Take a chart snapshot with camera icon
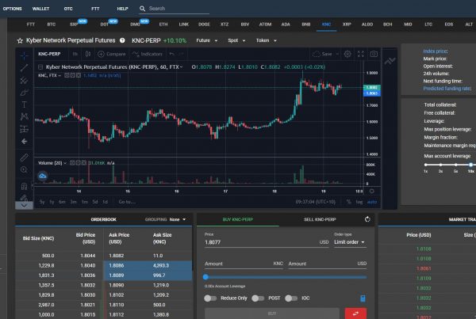This screenshot has height=319, width=476. pos(374,54)
